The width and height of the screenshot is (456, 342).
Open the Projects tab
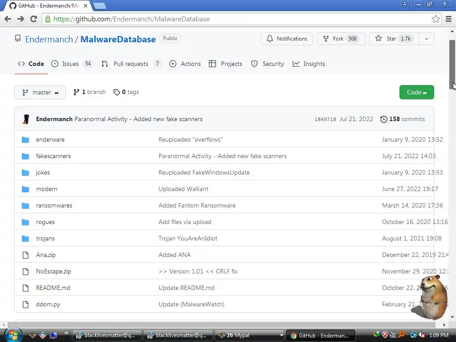[x=225, y=64]
